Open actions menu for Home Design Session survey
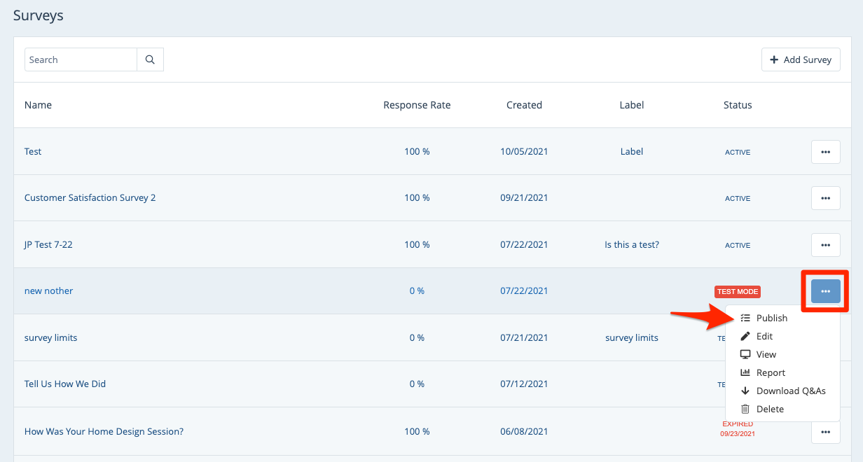This screenshot has height=462, width=863. 825,432
